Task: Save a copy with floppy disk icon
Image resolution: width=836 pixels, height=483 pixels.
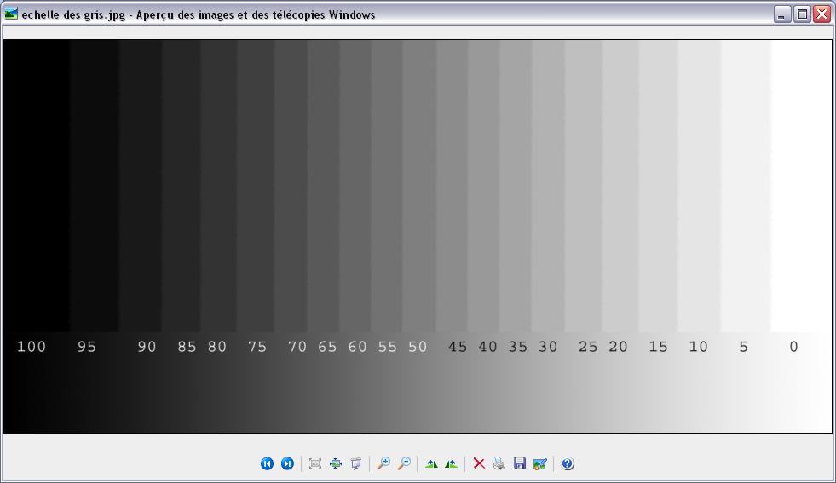Action: pyautogui.click(x=520, y=463)
